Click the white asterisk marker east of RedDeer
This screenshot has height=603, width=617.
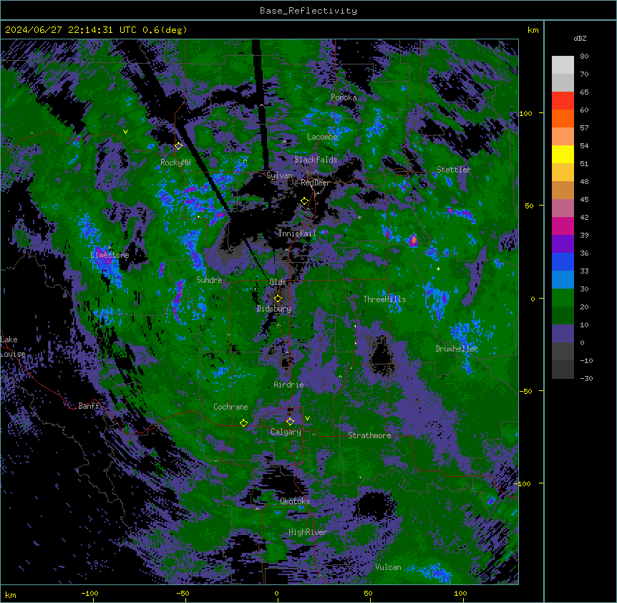click(359, 217)
